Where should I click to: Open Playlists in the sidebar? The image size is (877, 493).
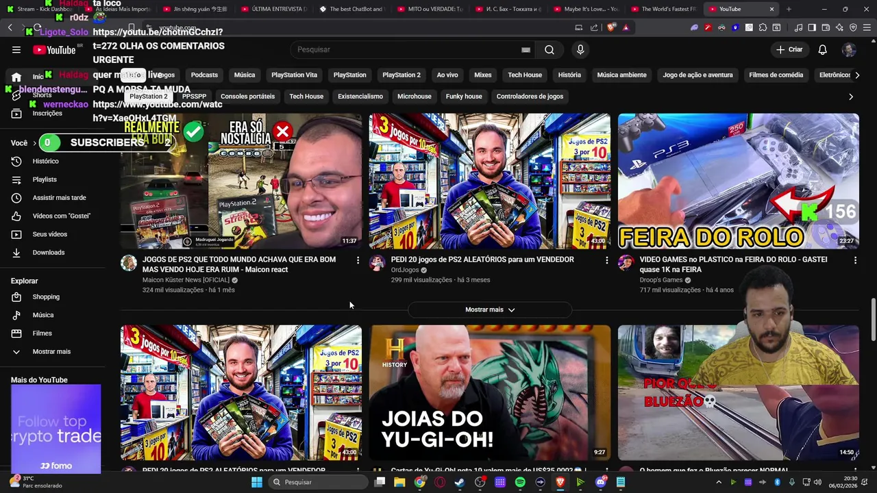point(45,179)
